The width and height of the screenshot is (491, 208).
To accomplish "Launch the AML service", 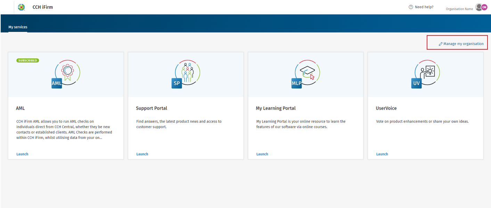I will 22,154.
